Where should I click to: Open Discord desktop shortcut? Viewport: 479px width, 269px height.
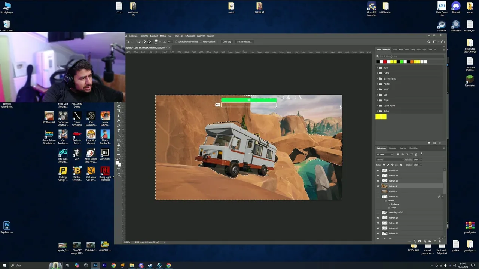coord(456,7)
